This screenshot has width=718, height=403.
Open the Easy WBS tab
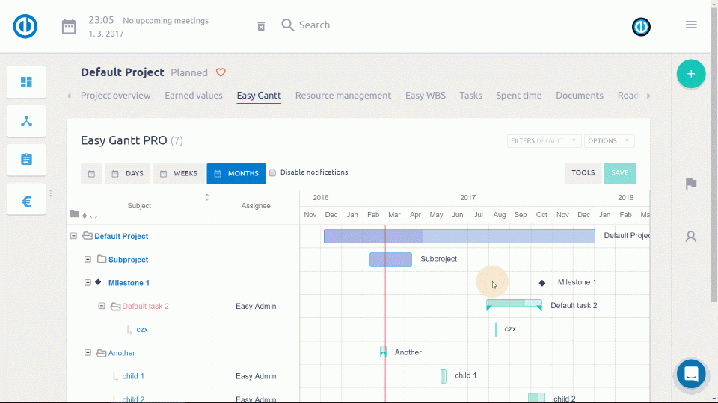425,96
